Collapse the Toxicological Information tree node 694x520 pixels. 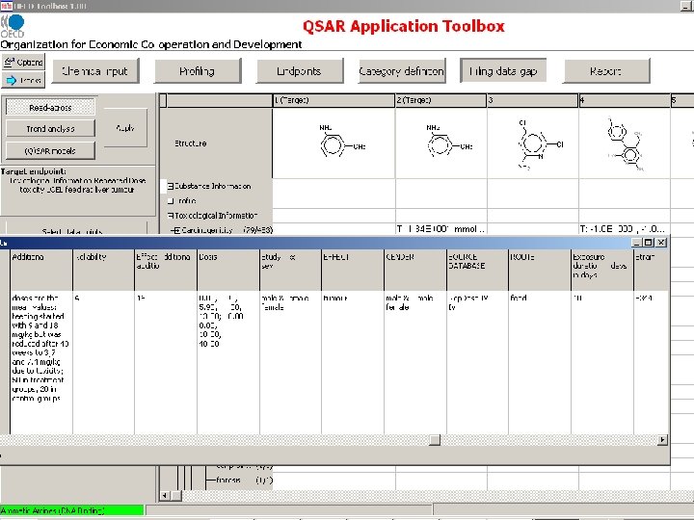[x=171, y=216]
